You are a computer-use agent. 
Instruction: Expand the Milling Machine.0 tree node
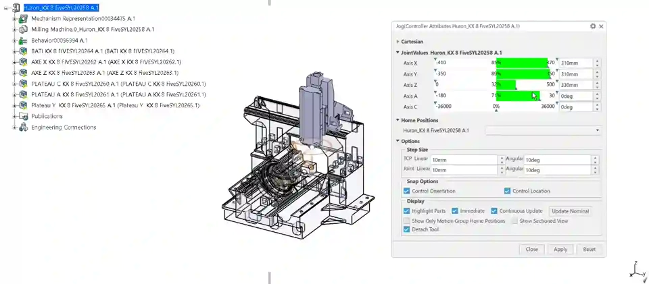coord(14,29)
